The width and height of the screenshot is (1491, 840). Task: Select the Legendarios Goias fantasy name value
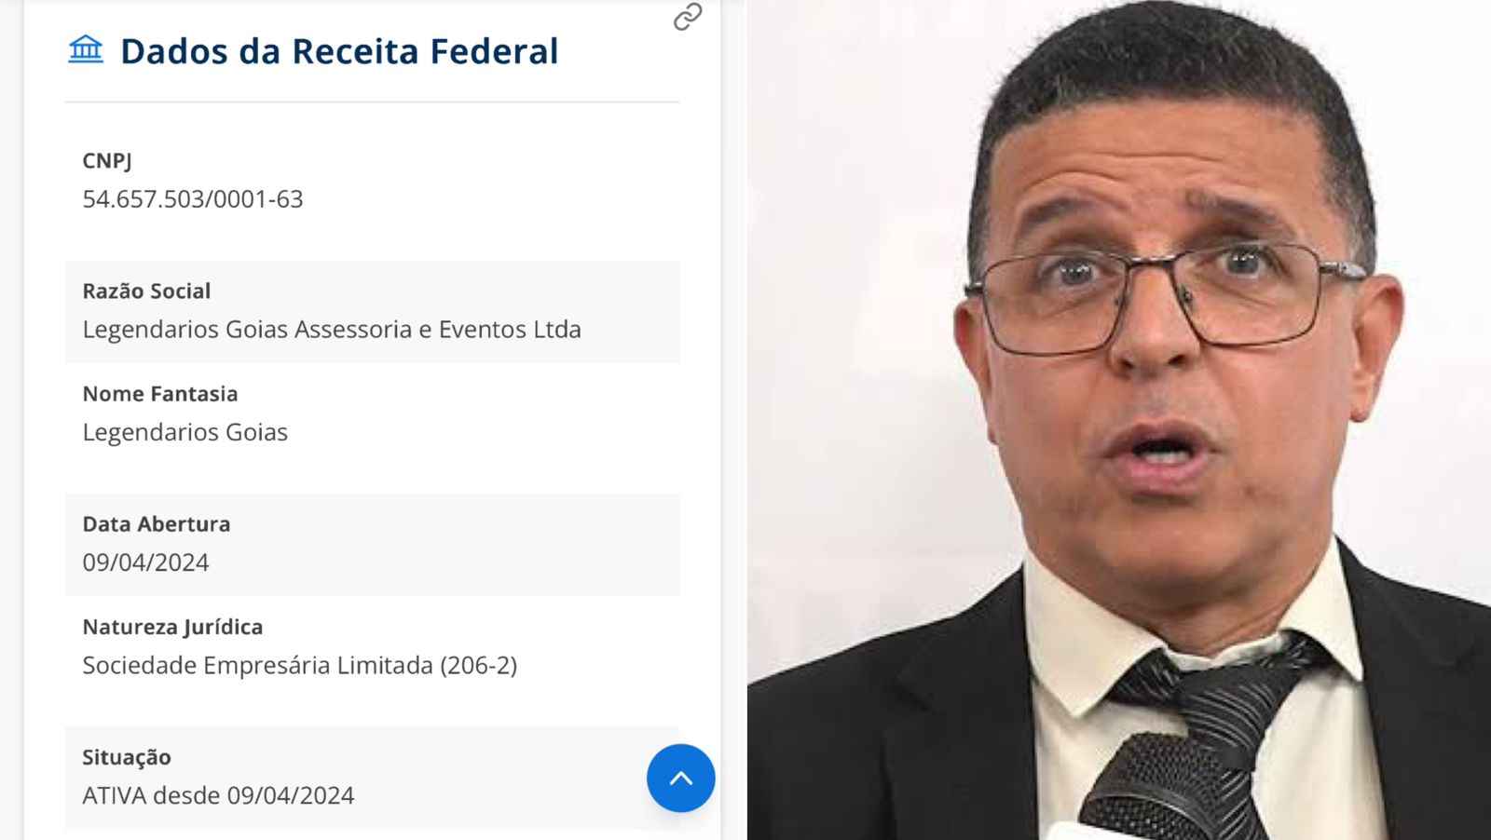185,432
